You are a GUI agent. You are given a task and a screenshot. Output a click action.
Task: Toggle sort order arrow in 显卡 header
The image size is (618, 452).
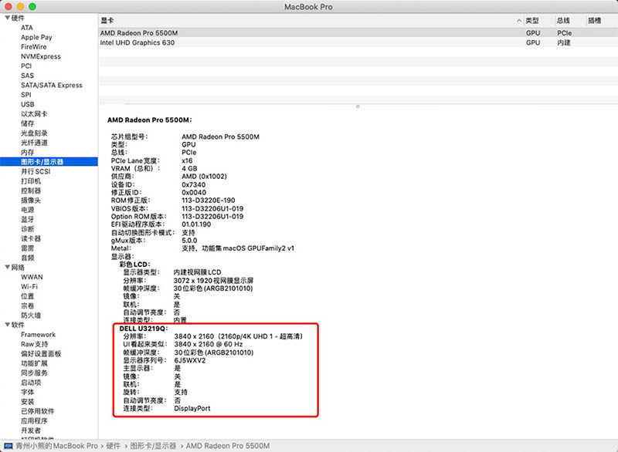tap(518, 21)
